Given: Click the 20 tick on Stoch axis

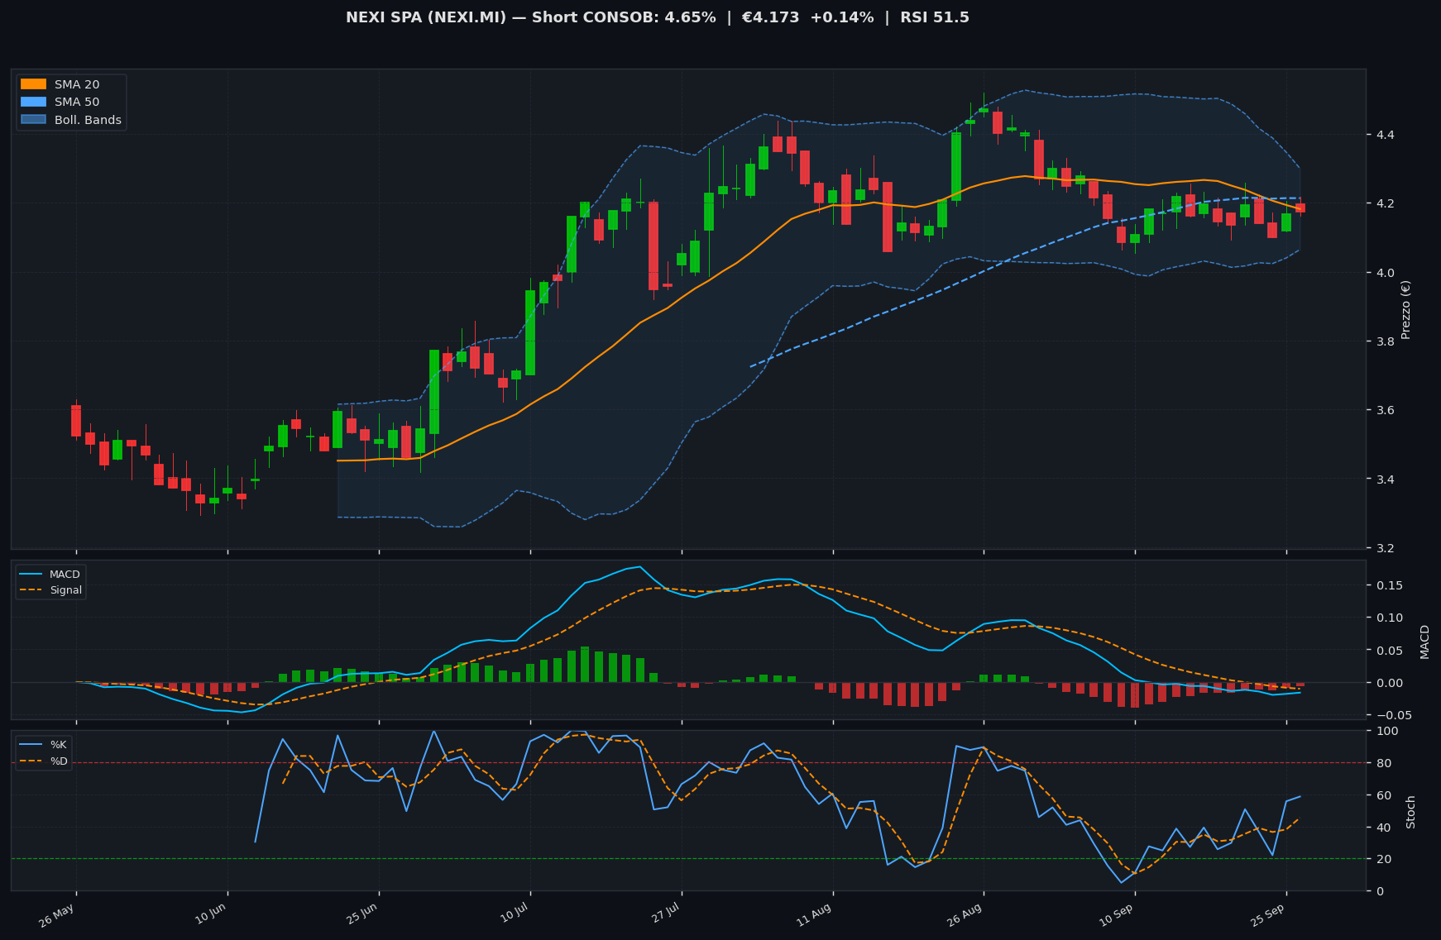Looking at the screenshot, I should coord(1382,859).
